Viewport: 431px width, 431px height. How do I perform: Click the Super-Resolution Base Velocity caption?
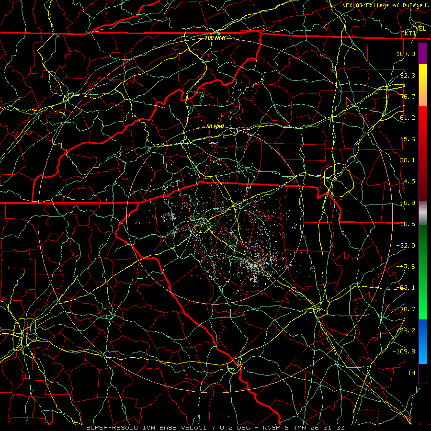click(x=215, y=428)
